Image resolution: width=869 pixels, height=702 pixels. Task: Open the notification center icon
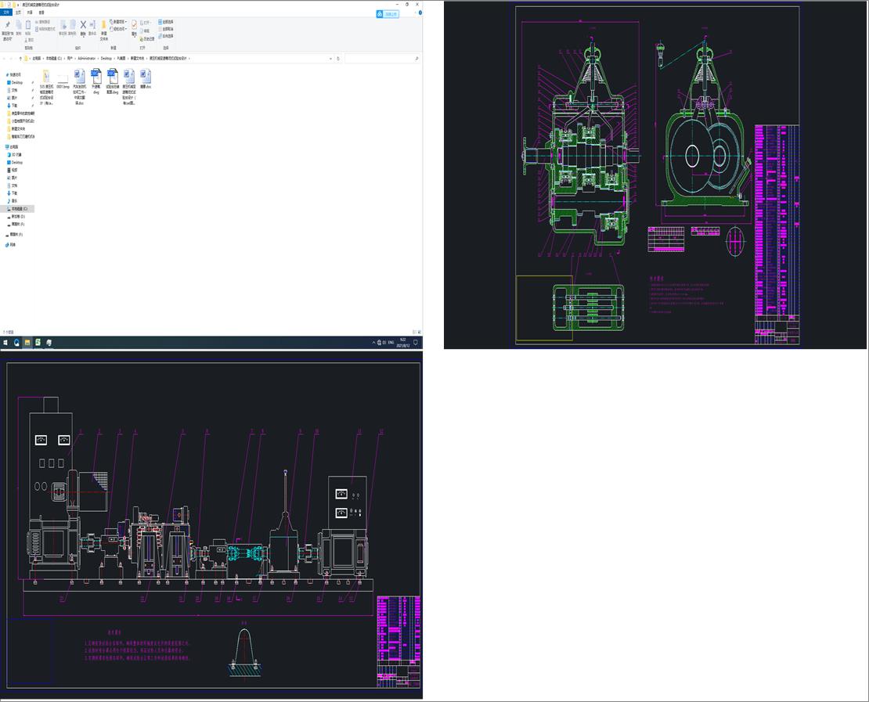[x=416, y=343]
